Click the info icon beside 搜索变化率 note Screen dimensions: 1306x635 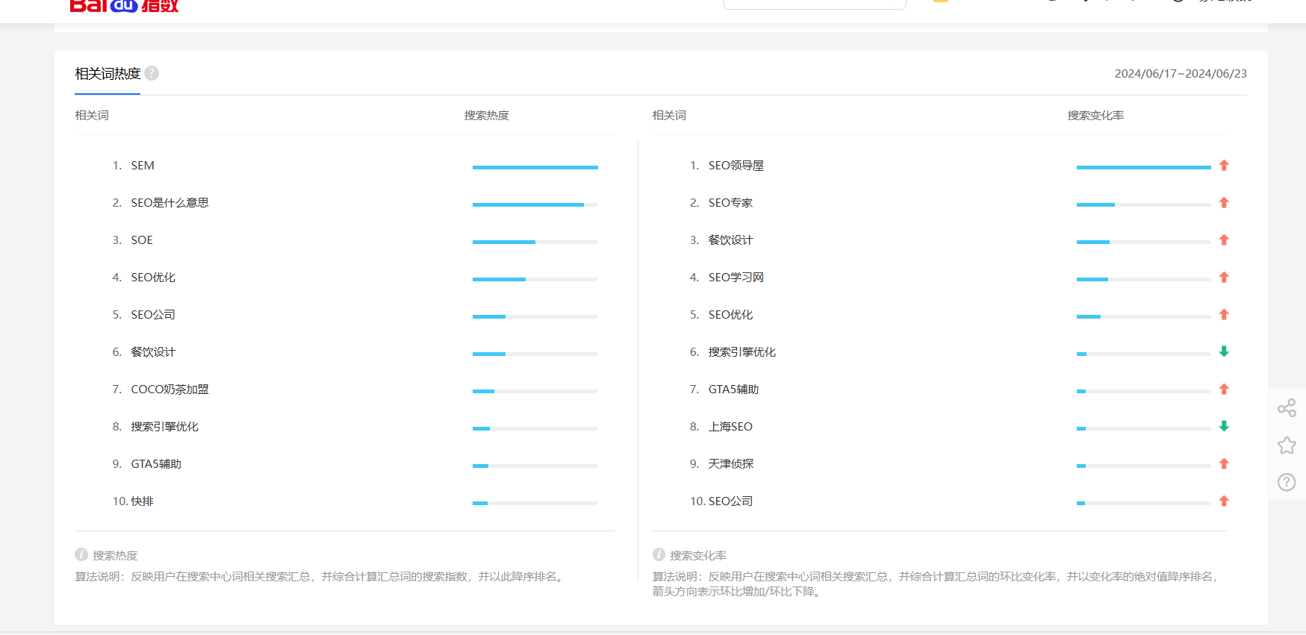(x=659, y=554)
